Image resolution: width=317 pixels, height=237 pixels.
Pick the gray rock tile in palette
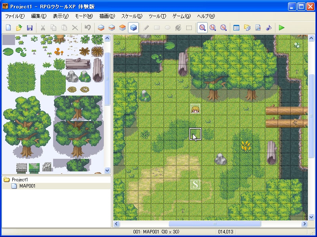coord(72,76)
